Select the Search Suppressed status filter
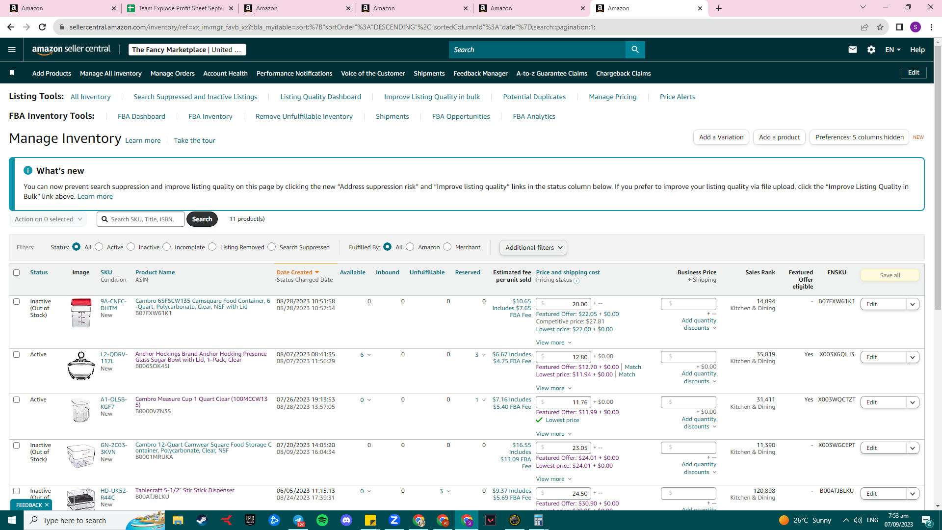This screenshot has width=942, height=530. coord(272,247)
